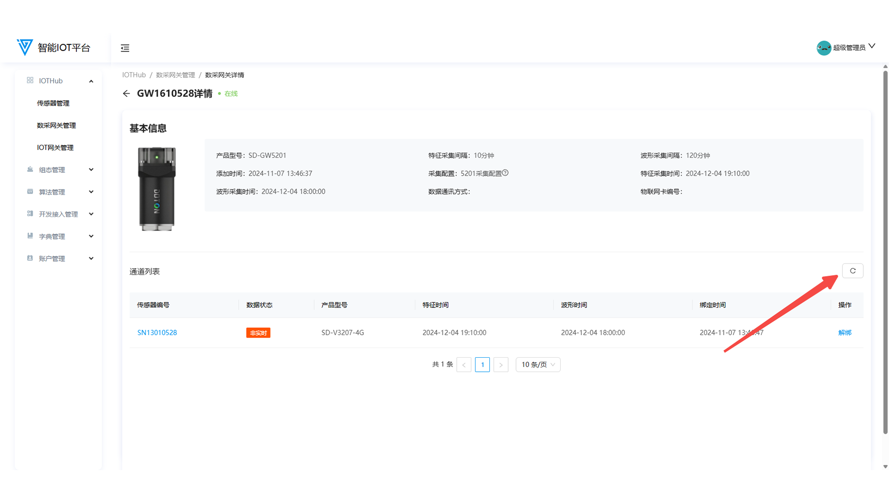Collapse the IOTHub menu group

(x=91, y=81)
